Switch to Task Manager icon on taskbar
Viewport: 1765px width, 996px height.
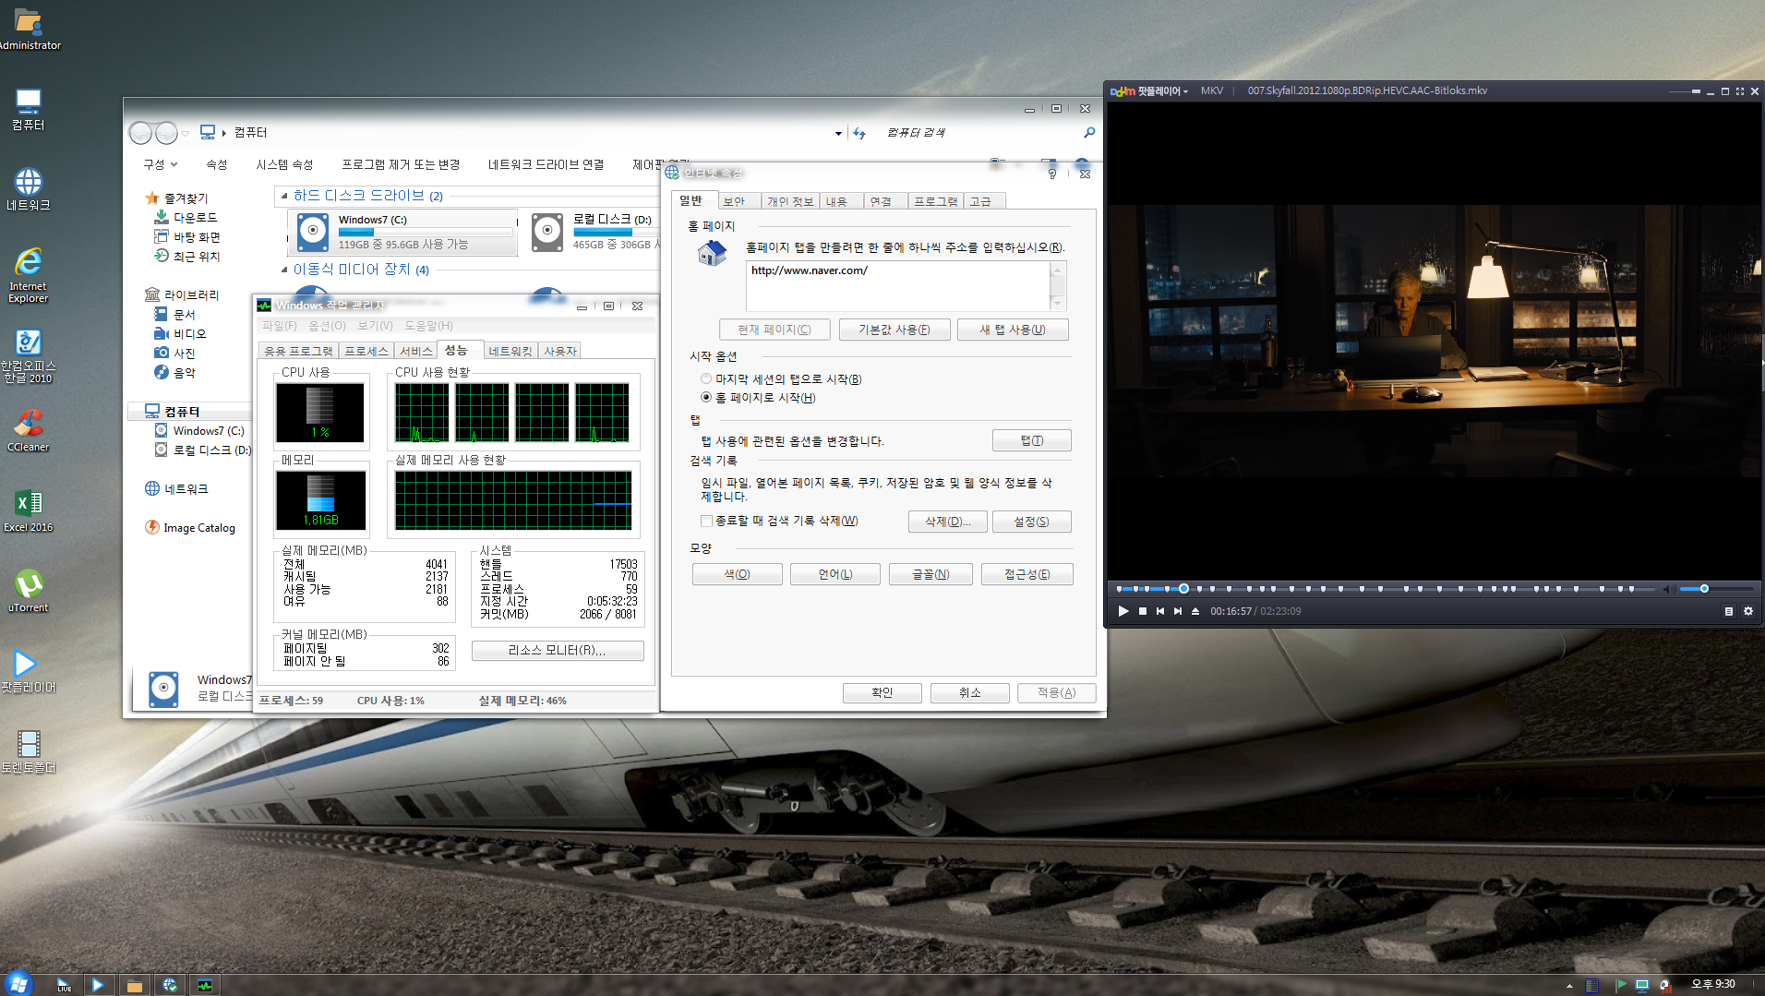205,986
